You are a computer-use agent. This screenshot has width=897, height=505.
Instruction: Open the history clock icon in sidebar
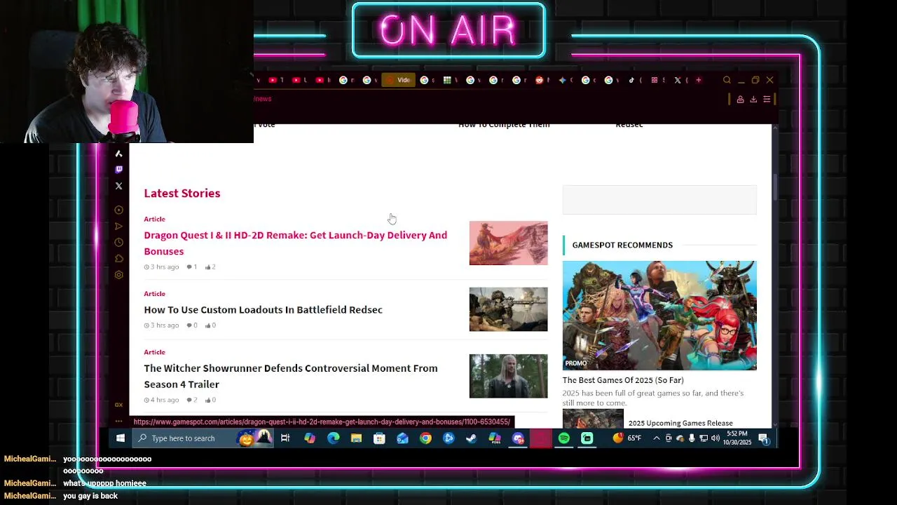(x=118, y=243)
